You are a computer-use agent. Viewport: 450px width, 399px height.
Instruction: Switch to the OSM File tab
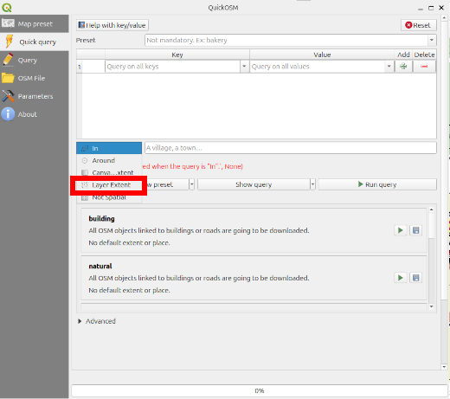35,78
